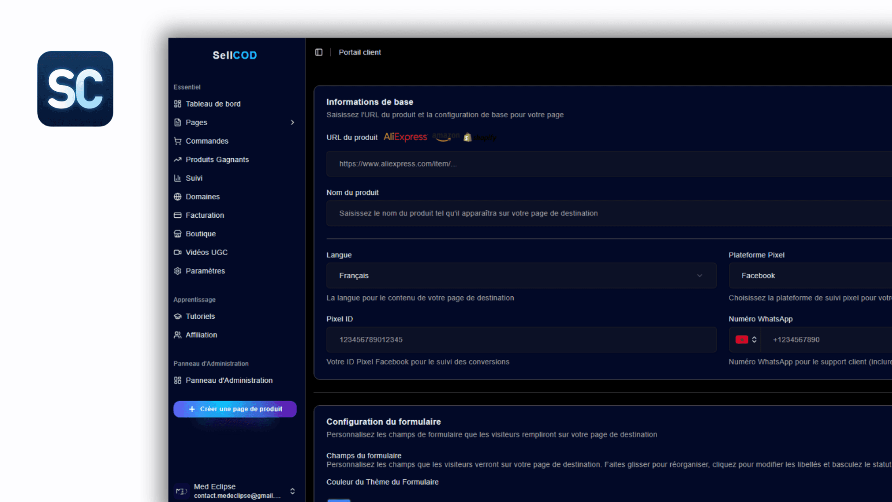The height and width of the screenshot is (502, 892).
Task: Open the Plateforme Pixel Facebook dropdown
Action: click(810, 275)
